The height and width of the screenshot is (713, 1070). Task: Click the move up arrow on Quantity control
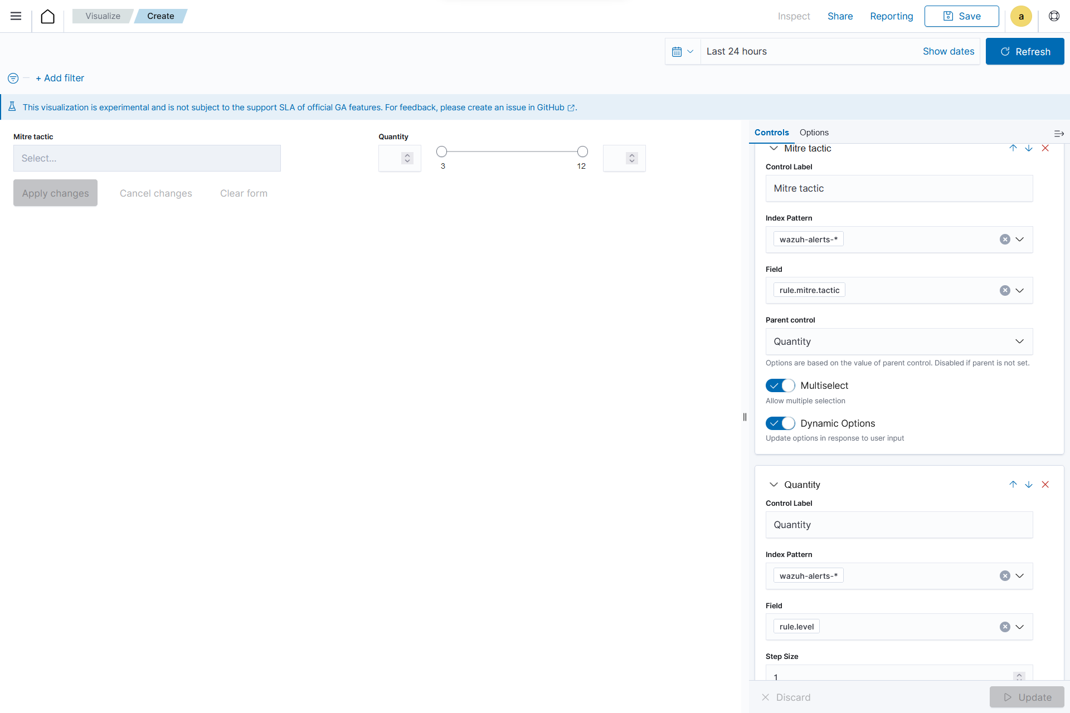[1013, 484]
